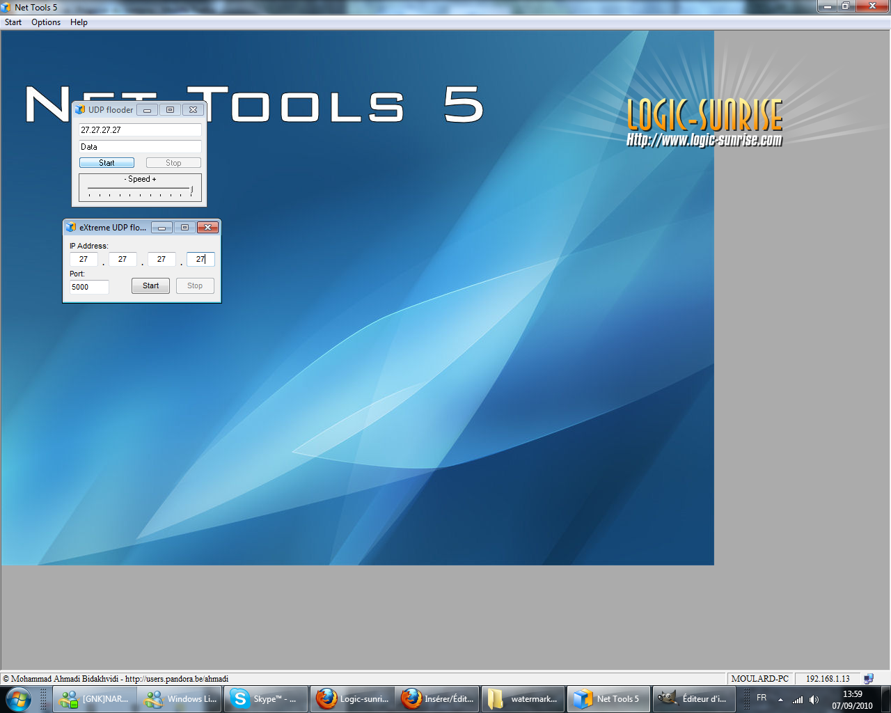
Task: Switch to the Éditeur d'i... GIMP taskbar item
Action: tap(695, 699)
